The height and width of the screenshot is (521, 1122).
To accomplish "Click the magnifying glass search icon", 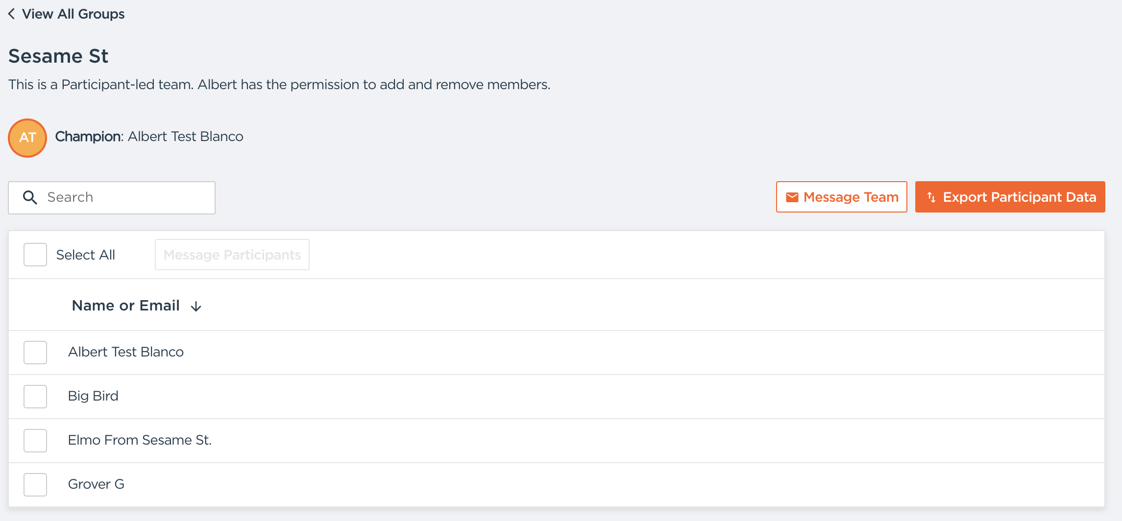I will pyautogui.click(x=30, y=197).
